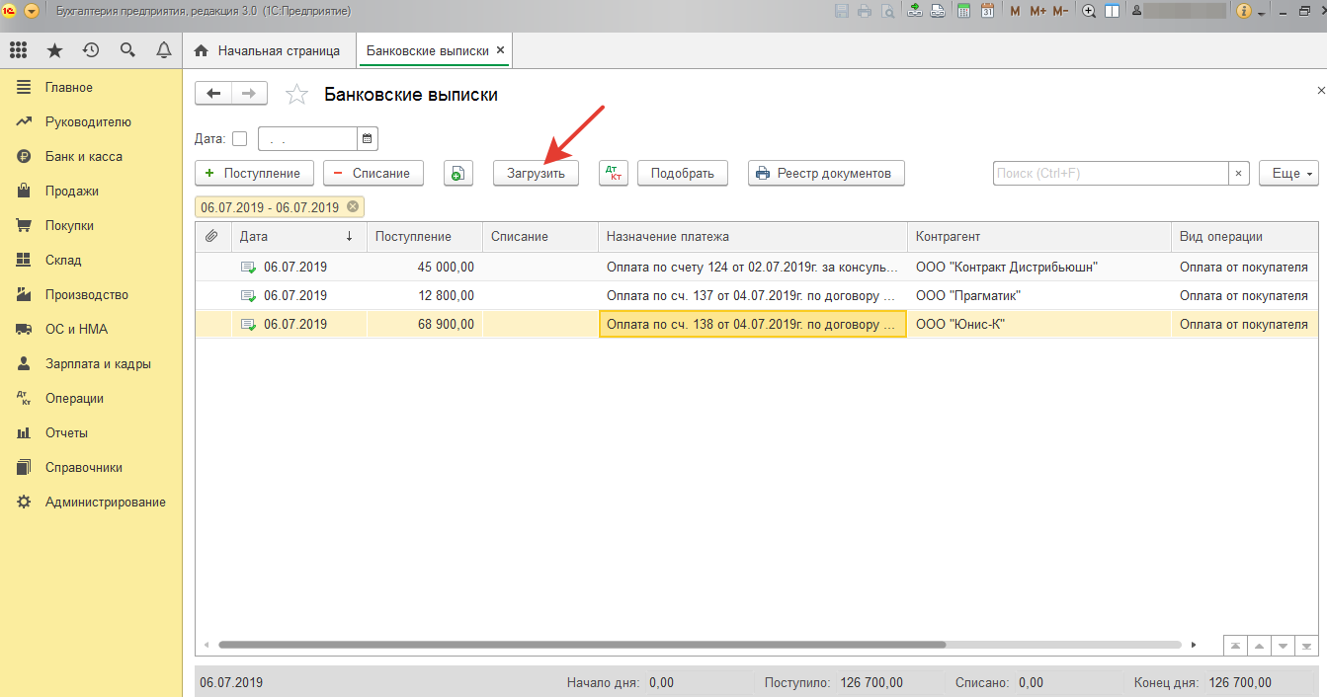Jump to first row with top arrow button
Viewport: 1327px width, 697px height.
[1235, 645]
